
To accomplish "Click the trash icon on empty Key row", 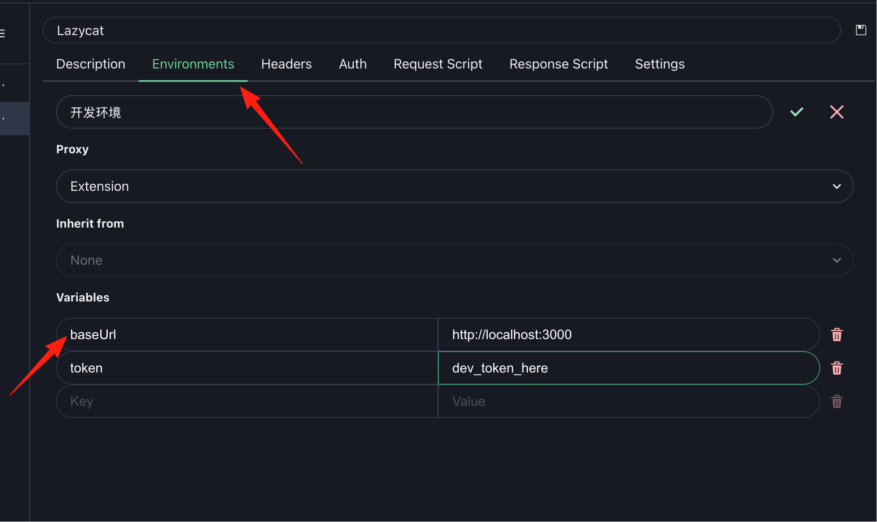I will click(836, 401).
